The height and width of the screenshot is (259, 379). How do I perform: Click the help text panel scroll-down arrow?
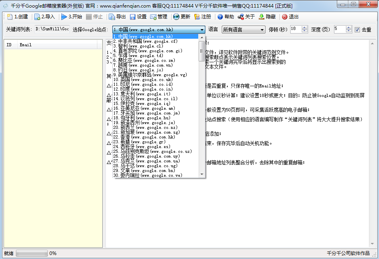coord(372,244)
